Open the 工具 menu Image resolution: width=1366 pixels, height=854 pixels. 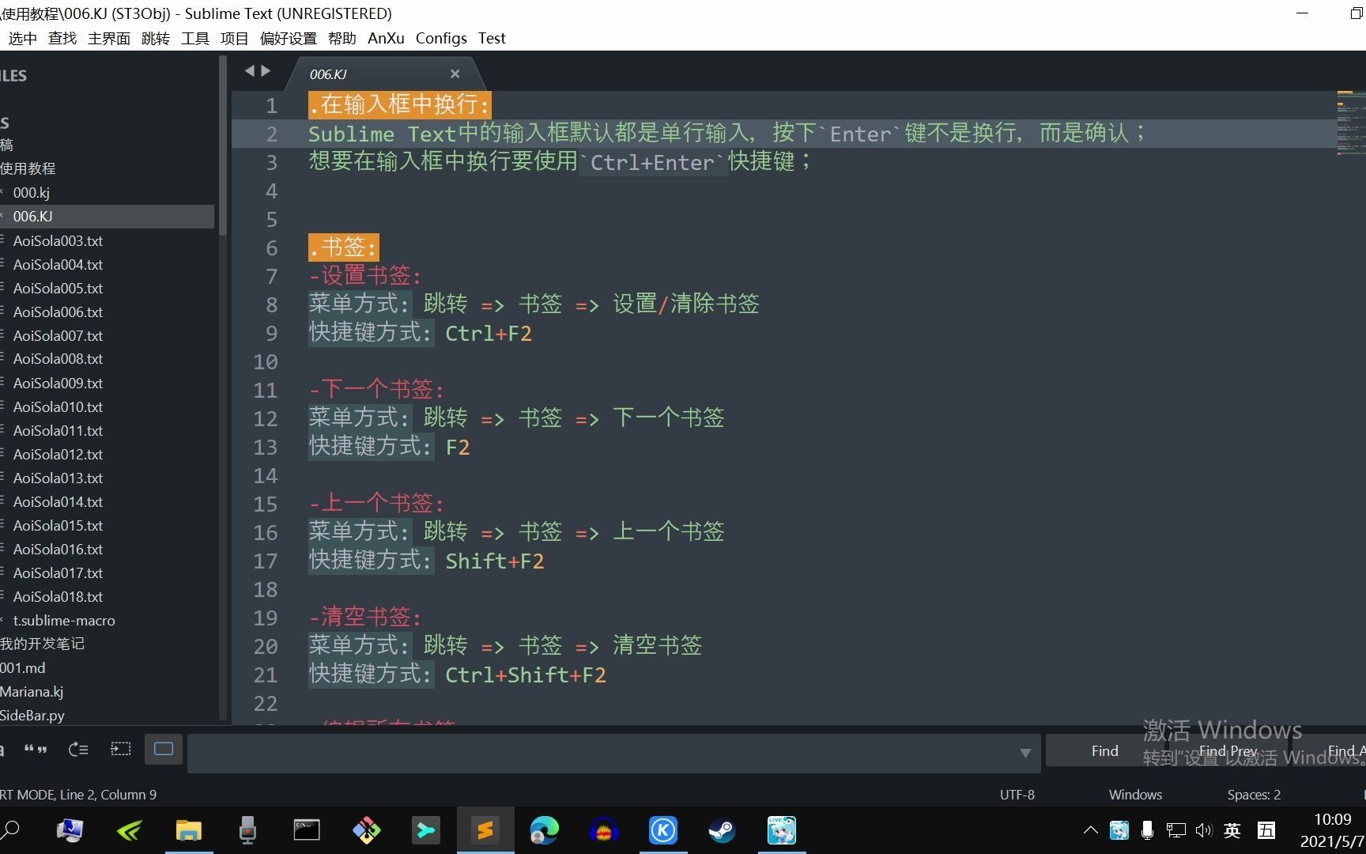194,38
